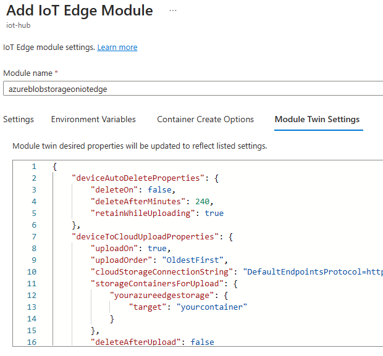Click the "deviceToCloudUploadProperties" key
The width and height of the screenshot is (383, 356).
tap(143, 237)
